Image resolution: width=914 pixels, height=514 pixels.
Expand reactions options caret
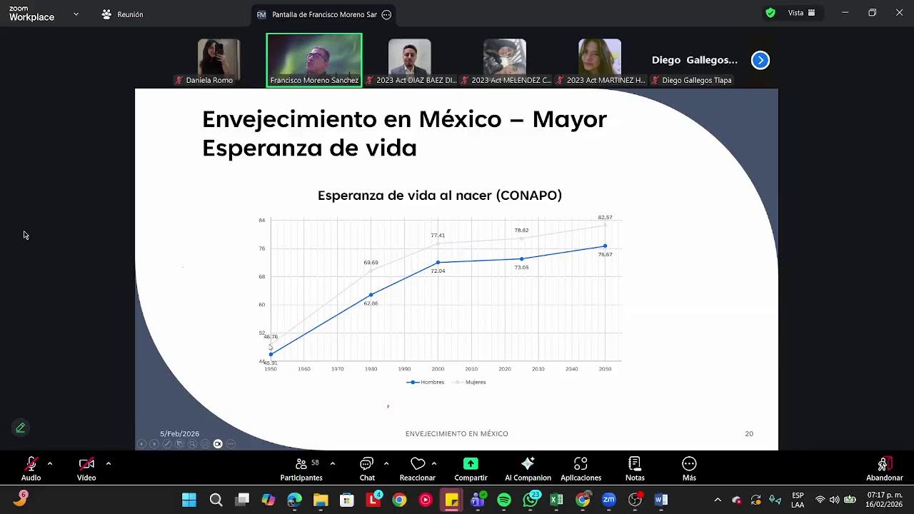434,463
